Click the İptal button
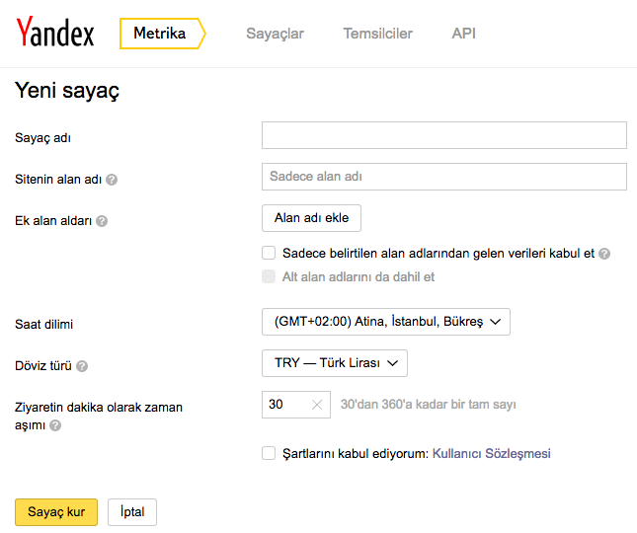Viewport: 637px width, 533px height. pyautogui.click(x=132, y=512)
